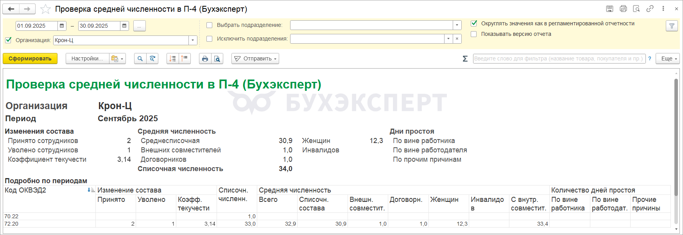Click the title bar printer icon
The image size is (683, 235).
[623, 9]
